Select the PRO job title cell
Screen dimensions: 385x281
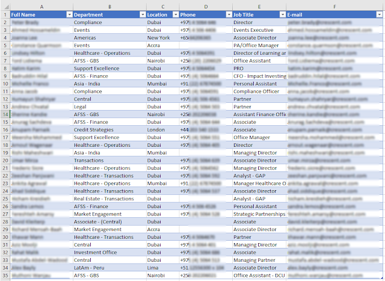pos(259,69)
